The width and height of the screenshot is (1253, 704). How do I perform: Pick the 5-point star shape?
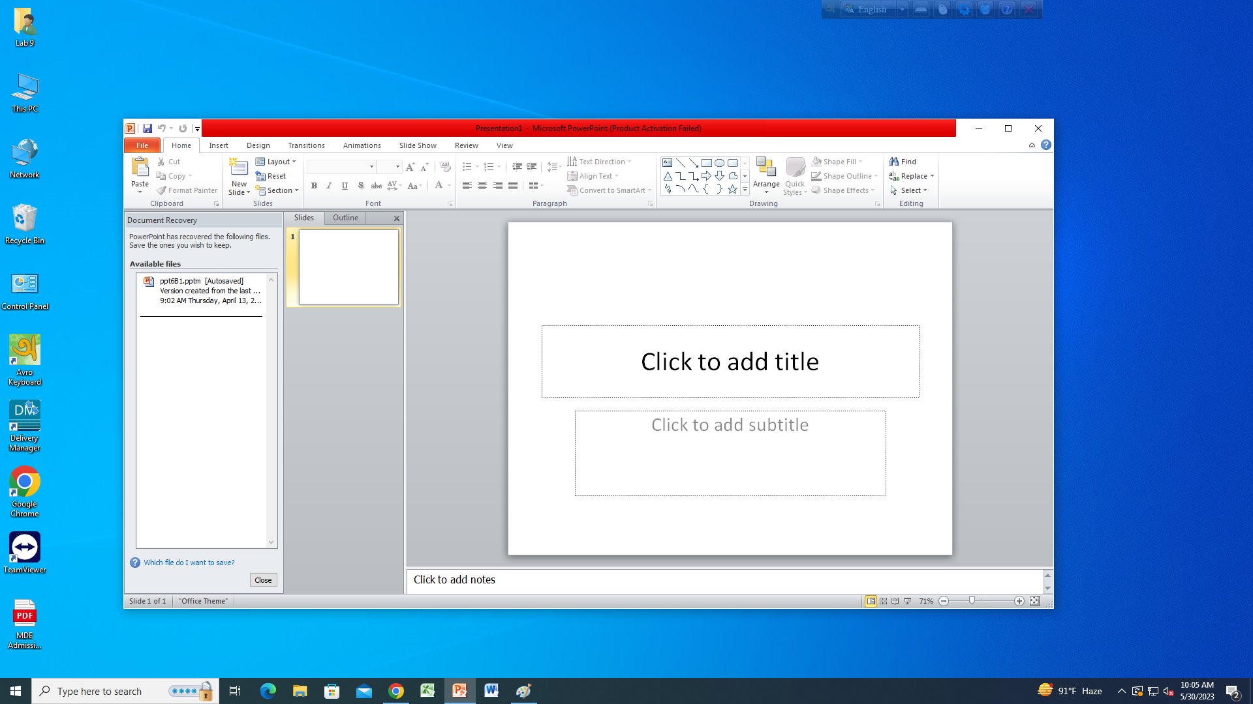(732, 189)
